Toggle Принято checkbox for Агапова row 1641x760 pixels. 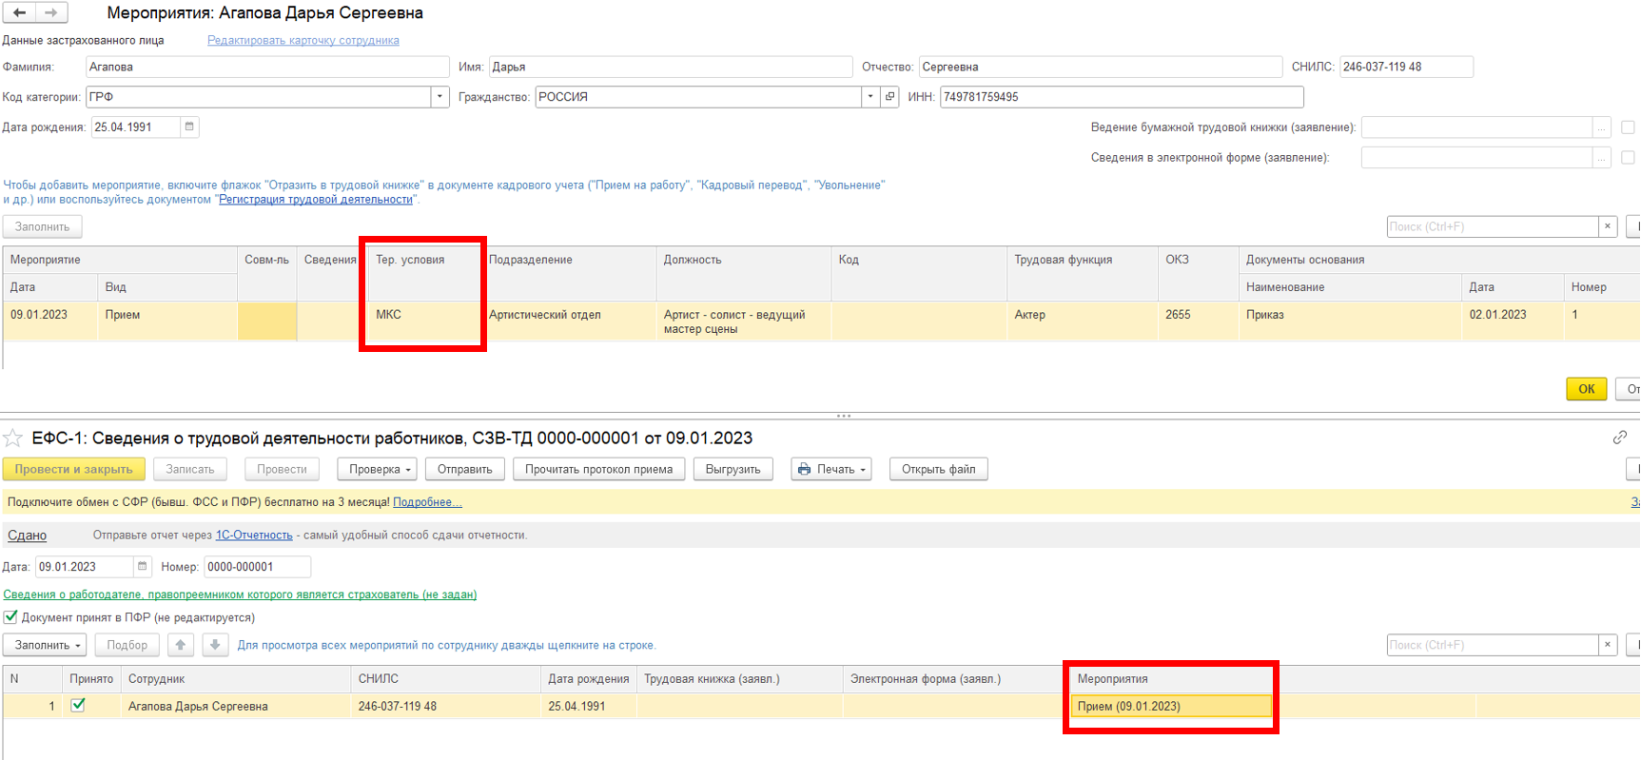[78, 706]
